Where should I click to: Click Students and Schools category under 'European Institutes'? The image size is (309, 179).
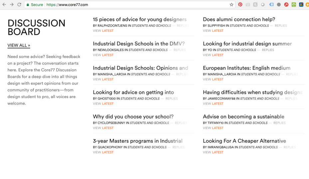click(260, 74)
